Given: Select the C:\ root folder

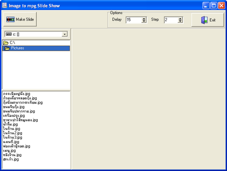Looking at the screenshot, I should point(36,43).
